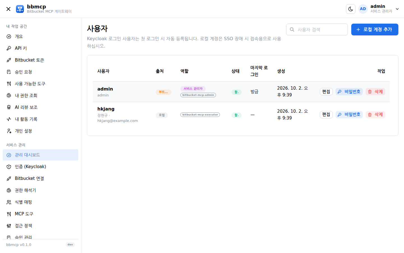
Task: Click the 개인 설정 user-gear icon
Action: coord(9,131)
